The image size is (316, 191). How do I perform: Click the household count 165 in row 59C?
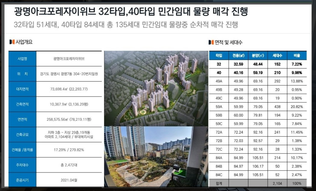point(277,124)
